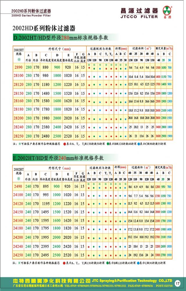Click overall height 2420 in row 24240

pyautogui.click(x=67, y=246)
